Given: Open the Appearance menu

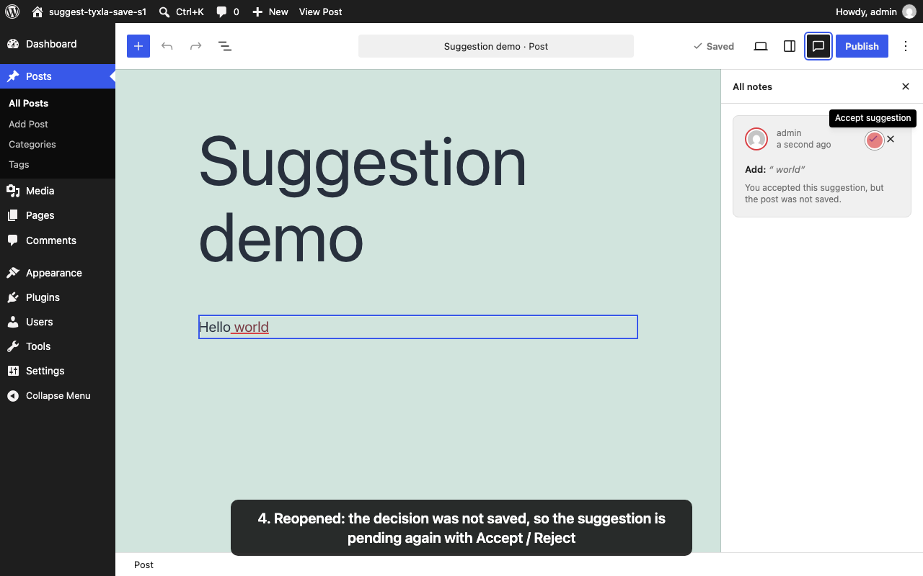Looking at the screenshot, I should click(x=58, y=273).
